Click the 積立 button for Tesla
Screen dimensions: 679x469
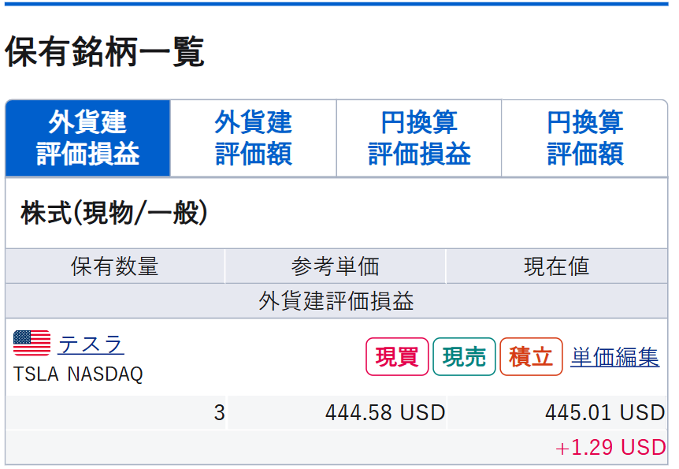(531, 357)
